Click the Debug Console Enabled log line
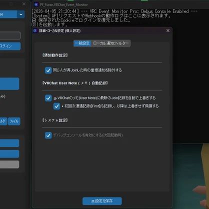209x209 pixels. coord(114,11)
